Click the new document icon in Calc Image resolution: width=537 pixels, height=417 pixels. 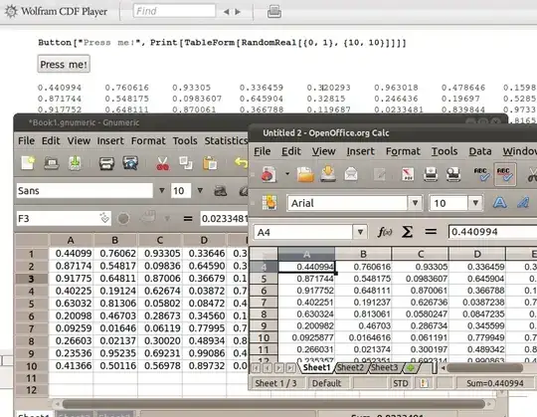[268, 174]
